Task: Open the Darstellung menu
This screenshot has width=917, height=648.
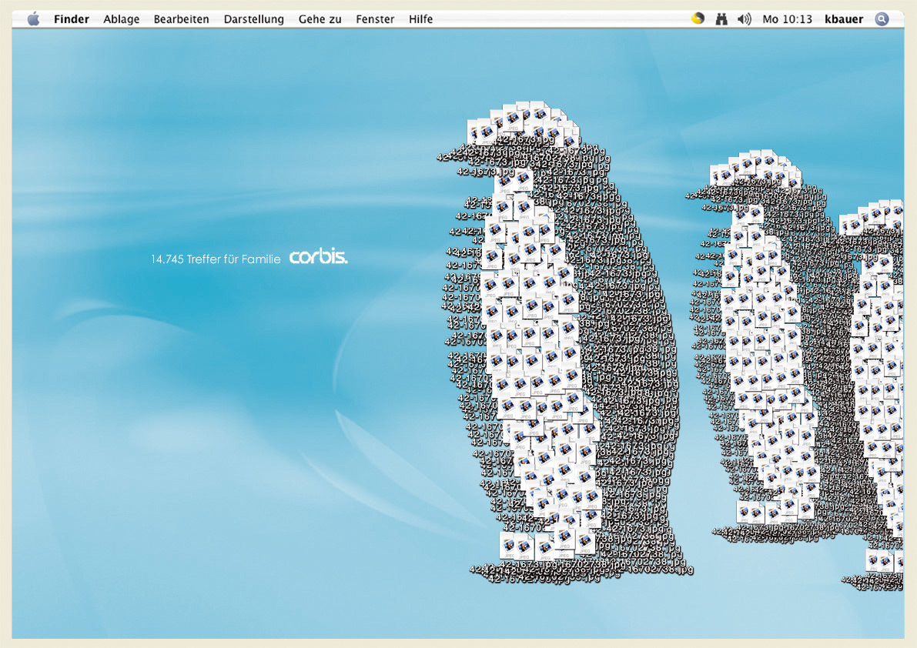Action: [253, 19]
